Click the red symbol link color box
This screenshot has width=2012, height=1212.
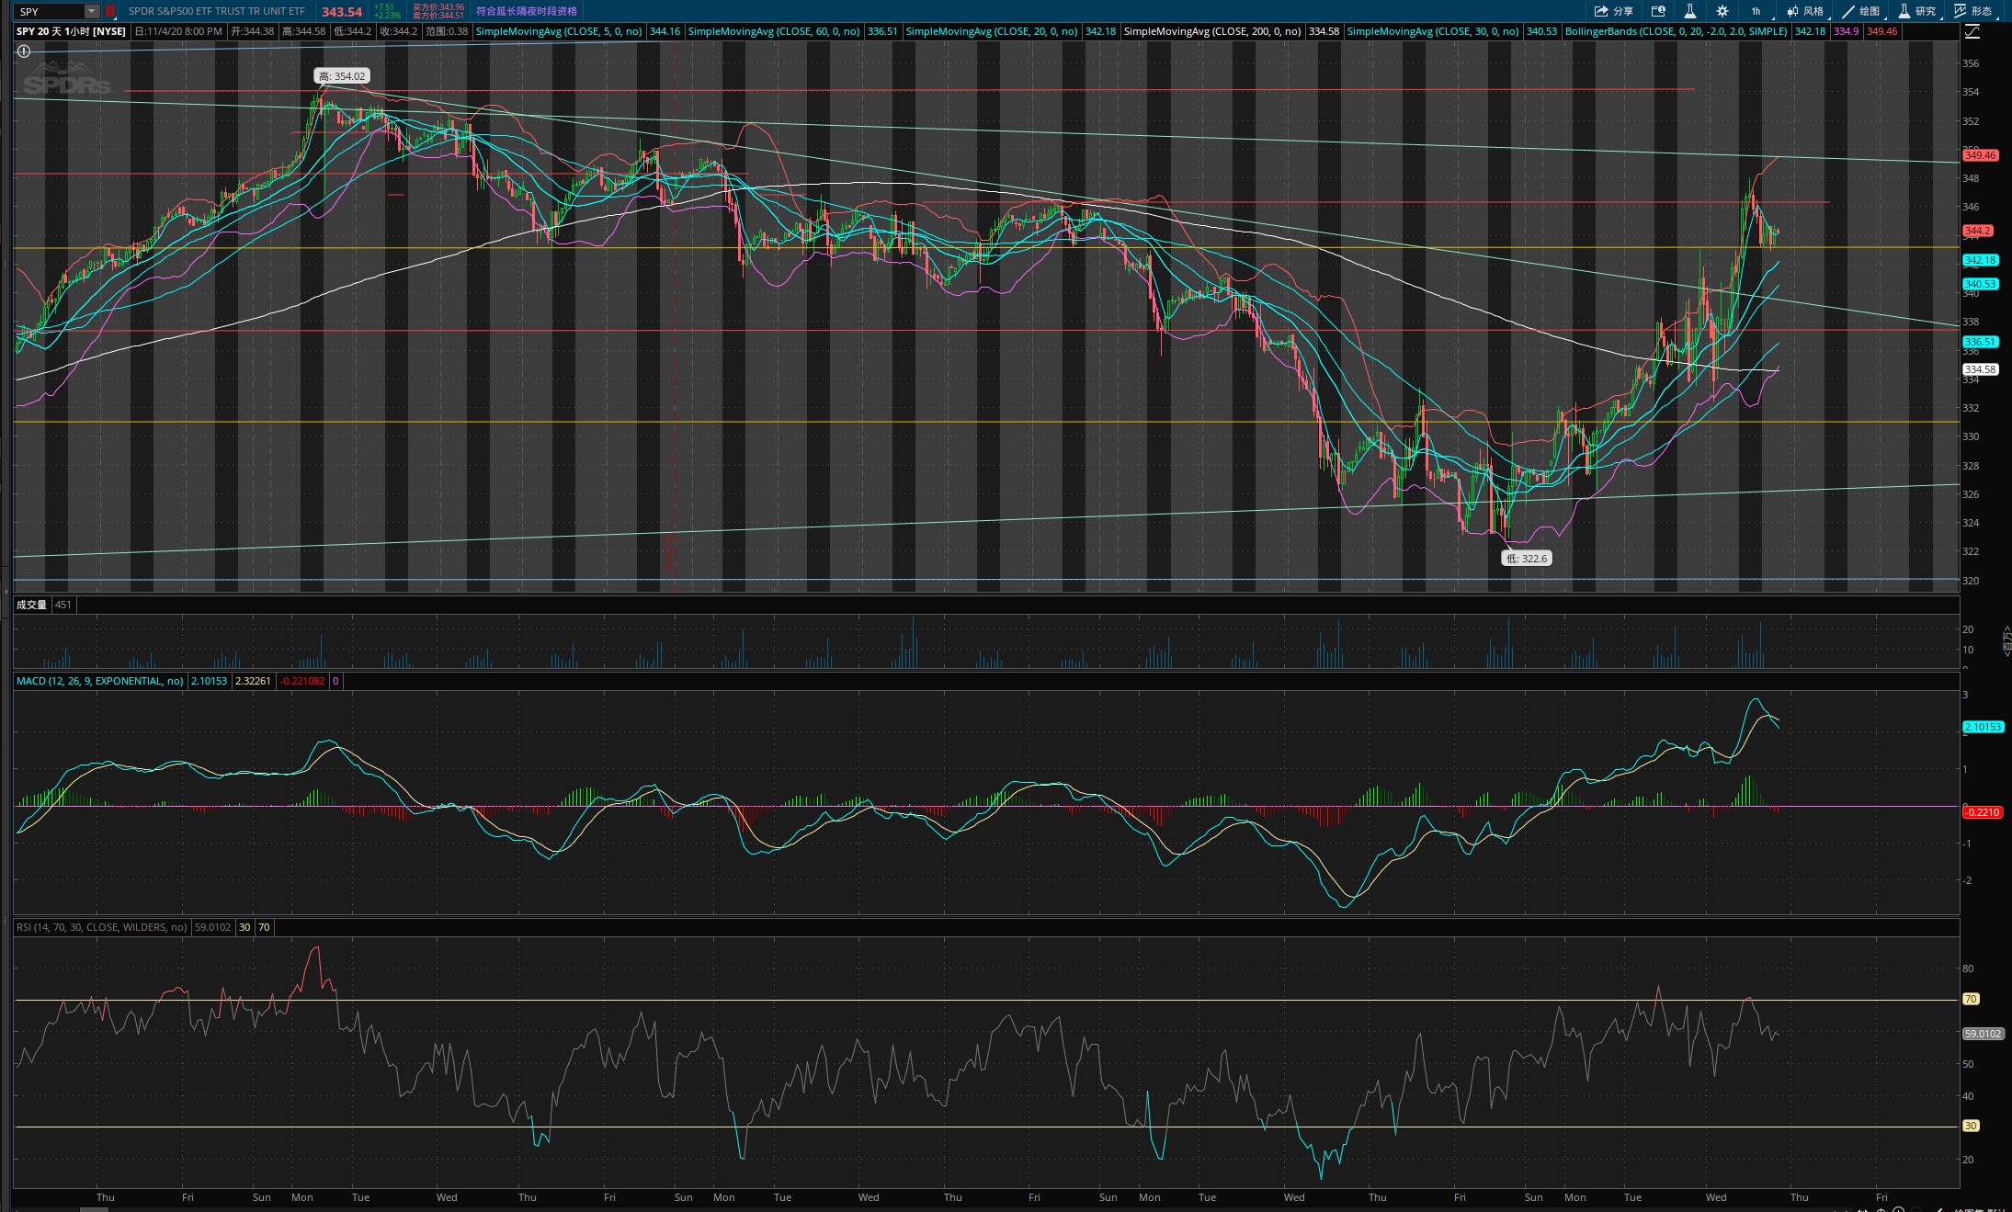[x=110, y=11]
